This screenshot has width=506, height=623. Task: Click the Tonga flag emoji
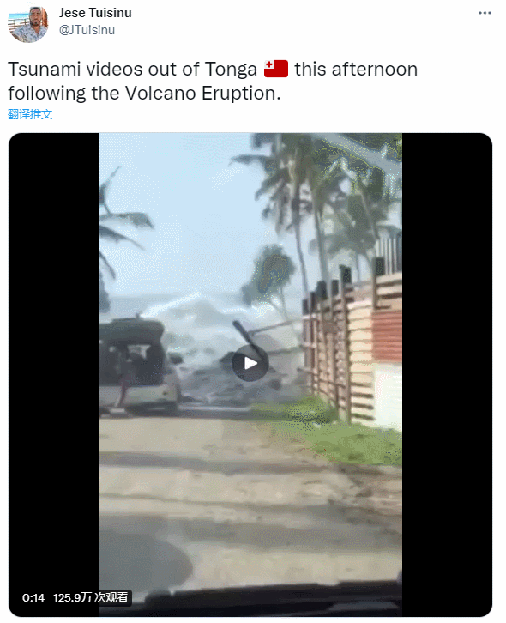click(x=276, y=69)
